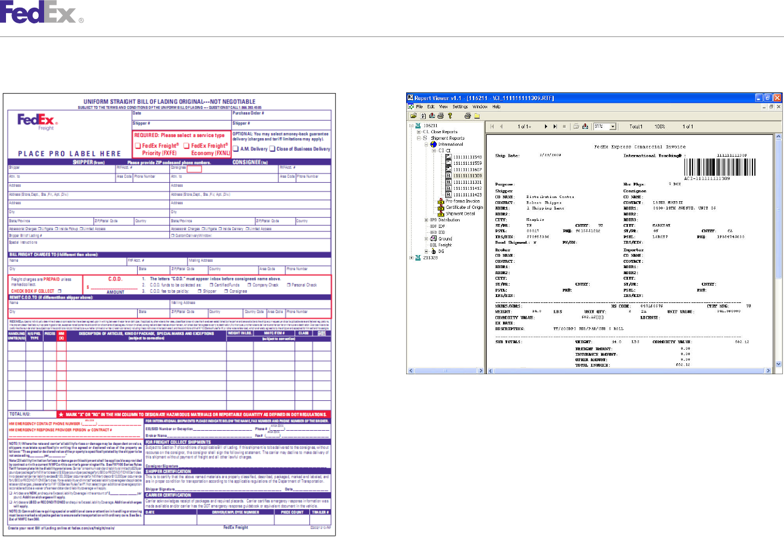Image resolution: width=784 pixels, height=539 pixels.
Task: Open the 91% zoom dropdown
Action: [x=613, y=126]
